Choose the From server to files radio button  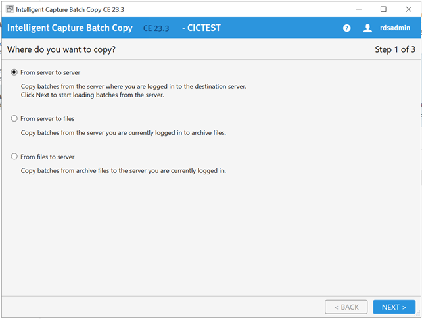(x=14, y=118)
